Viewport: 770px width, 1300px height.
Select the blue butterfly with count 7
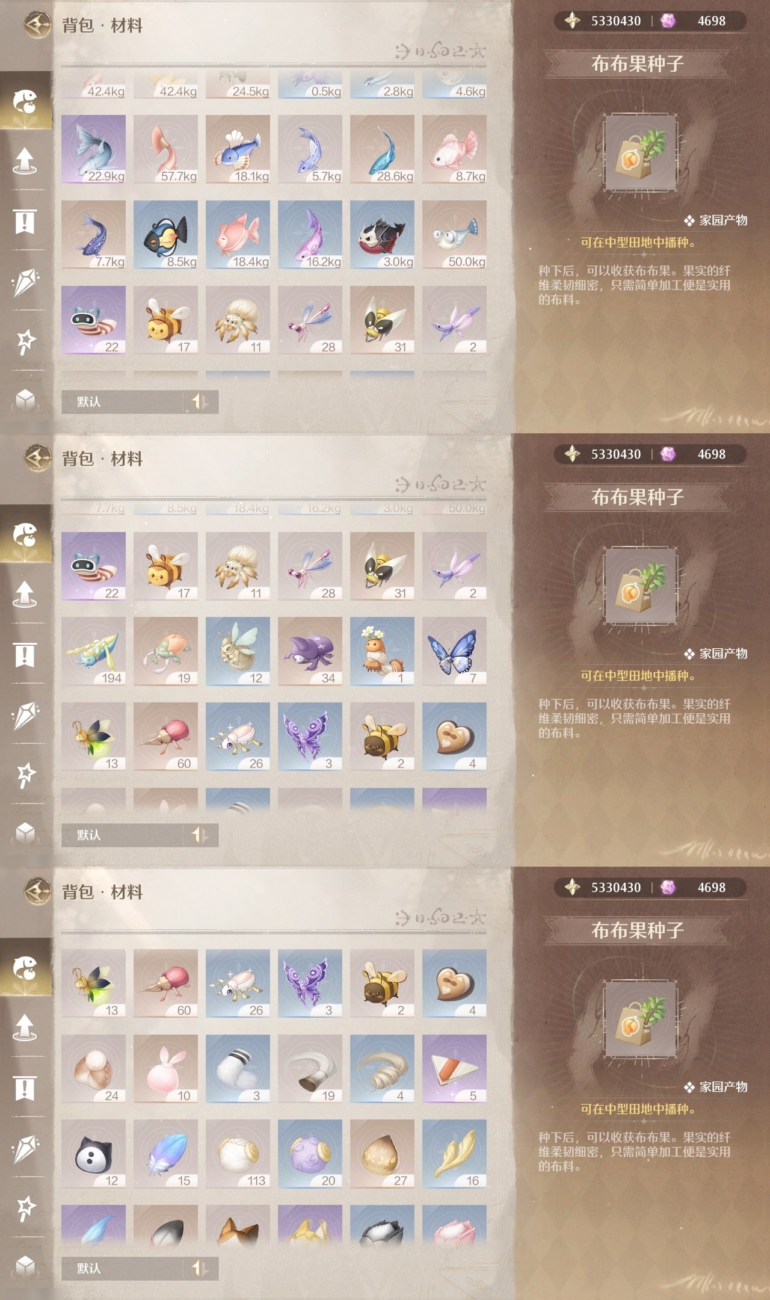pyautogui.click(x=454, y=651)
